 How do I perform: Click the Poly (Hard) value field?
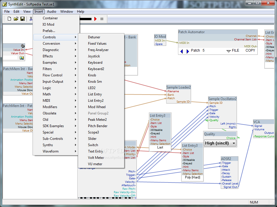coord(192,177)
